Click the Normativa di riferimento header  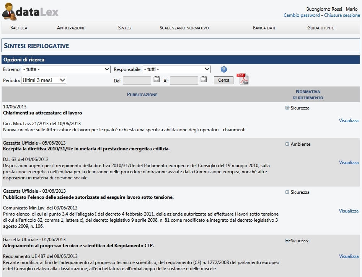click(x=308, y=94)
